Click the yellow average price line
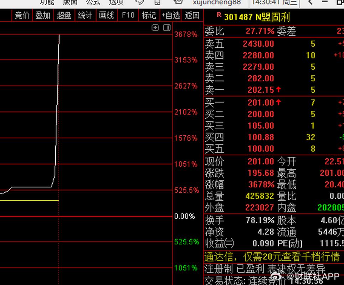Screen dimensions: 344x285 [29, 200]
